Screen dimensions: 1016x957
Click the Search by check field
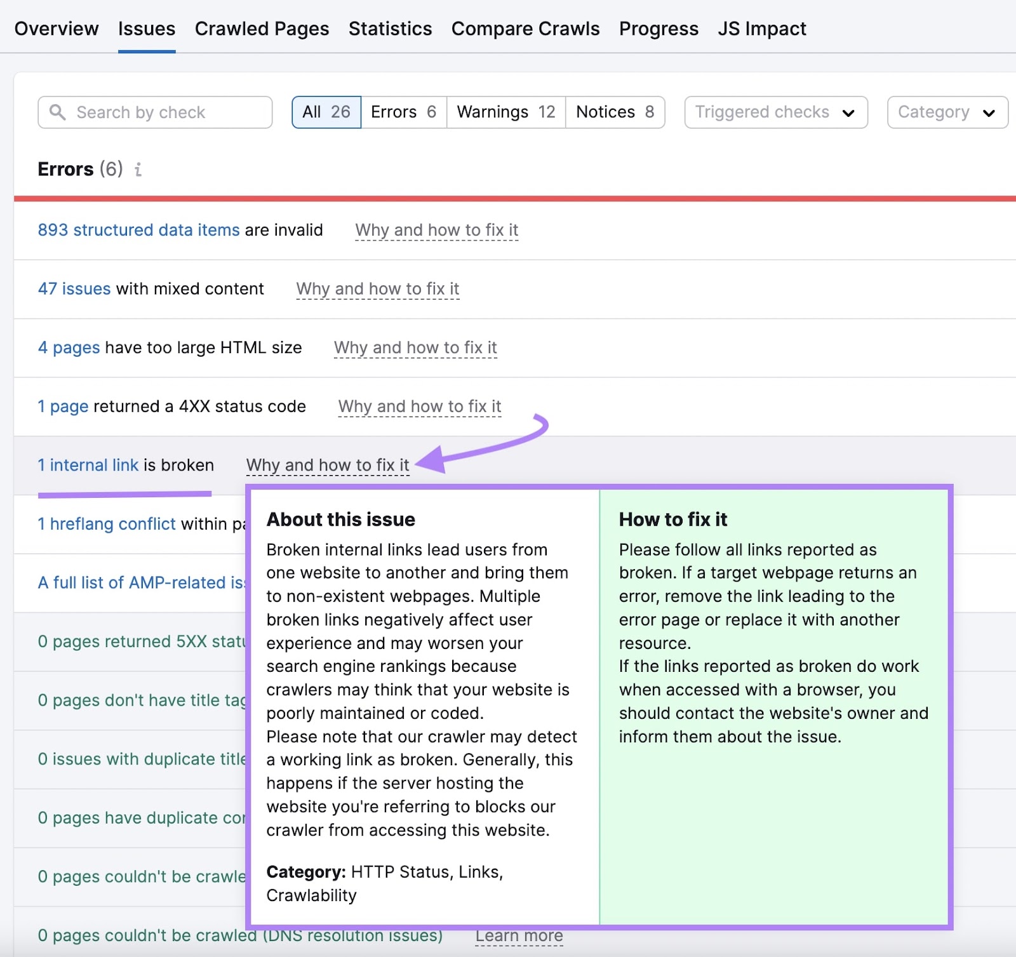click(155, 112)
